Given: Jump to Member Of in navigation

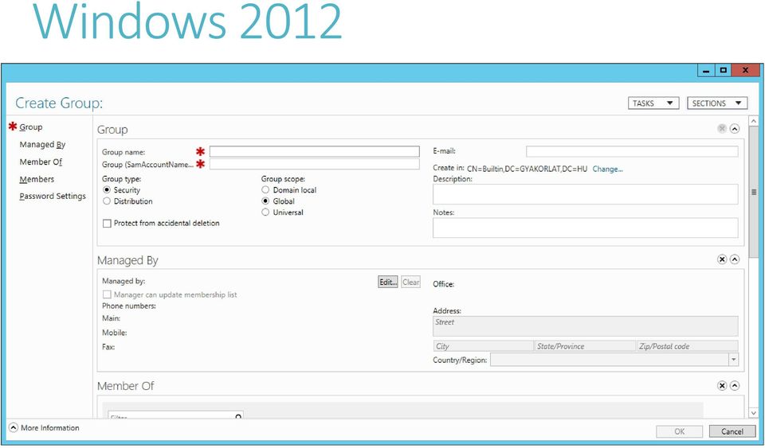Looking at the screenshot, I should (x=41, y=162).
